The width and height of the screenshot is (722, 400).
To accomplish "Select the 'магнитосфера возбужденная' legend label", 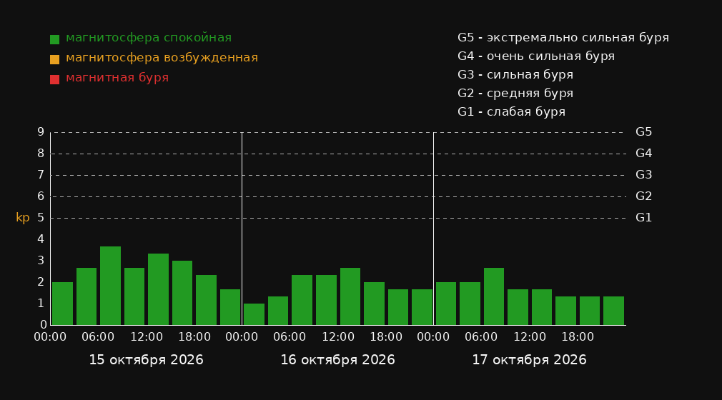I will tap(162, 58).
